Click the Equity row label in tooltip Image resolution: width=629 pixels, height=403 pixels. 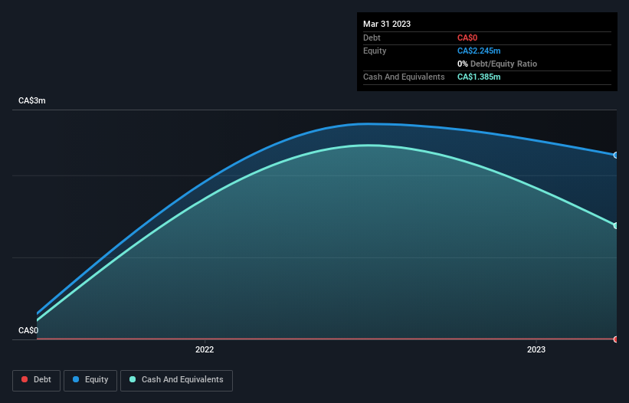click(x=375, y=51)
